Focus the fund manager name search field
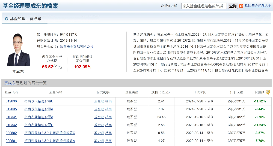Screen dimensions: 273x146 click(204, 6)
